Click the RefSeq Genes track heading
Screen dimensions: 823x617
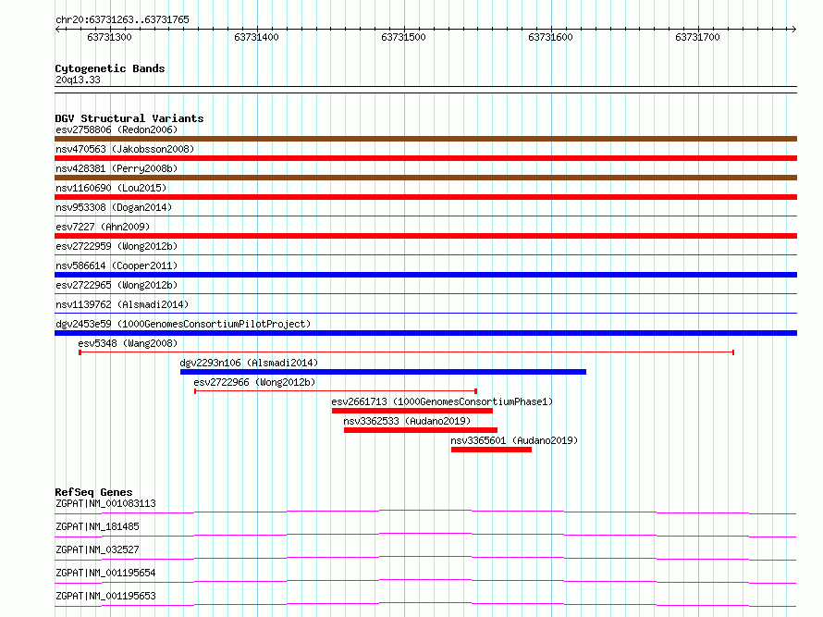point(93,492)
